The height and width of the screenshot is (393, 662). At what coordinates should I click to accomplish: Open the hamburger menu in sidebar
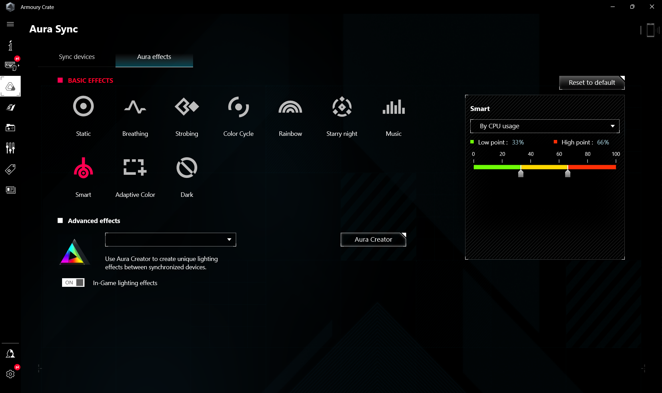[10, 24]
